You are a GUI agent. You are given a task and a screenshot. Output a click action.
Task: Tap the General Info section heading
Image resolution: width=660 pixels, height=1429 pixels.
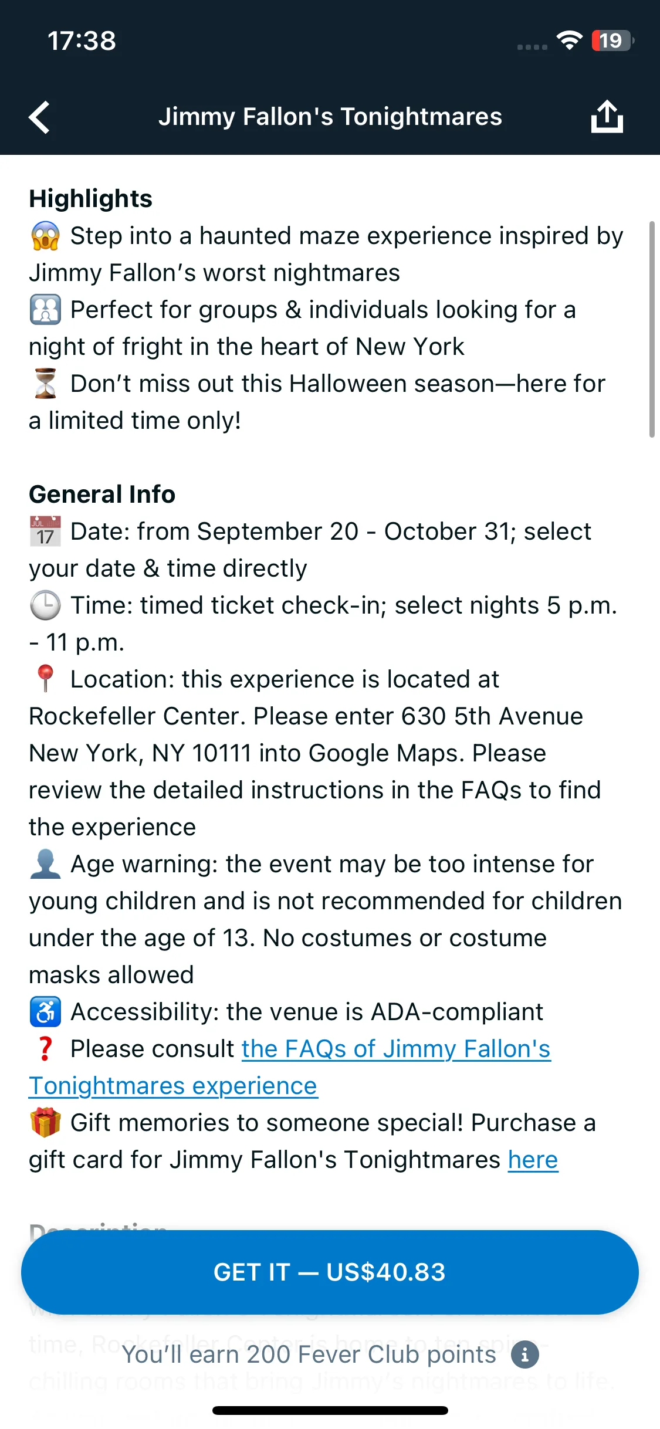point(102,495)
